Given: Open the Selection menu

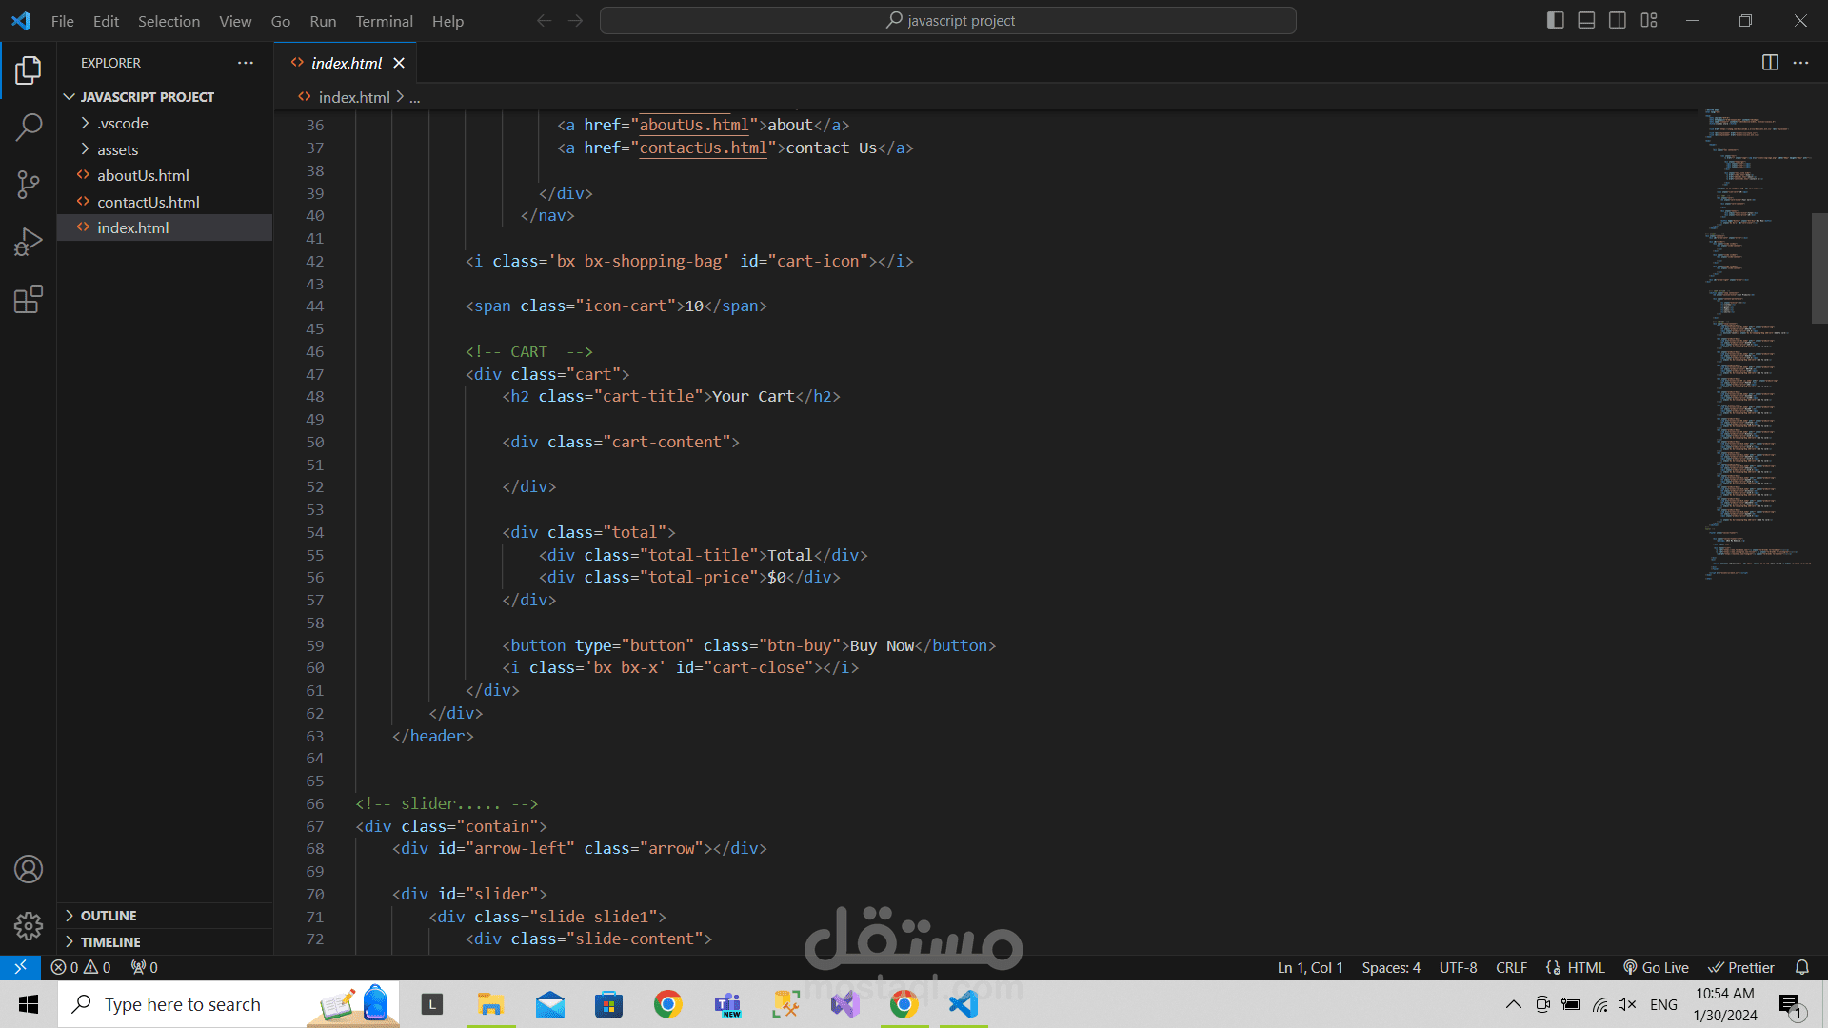Looking at the screenshot, I should coord(169,21).
